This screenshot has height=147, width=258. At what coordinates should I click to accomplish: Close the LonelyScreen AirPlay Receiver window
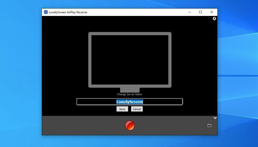212,12
